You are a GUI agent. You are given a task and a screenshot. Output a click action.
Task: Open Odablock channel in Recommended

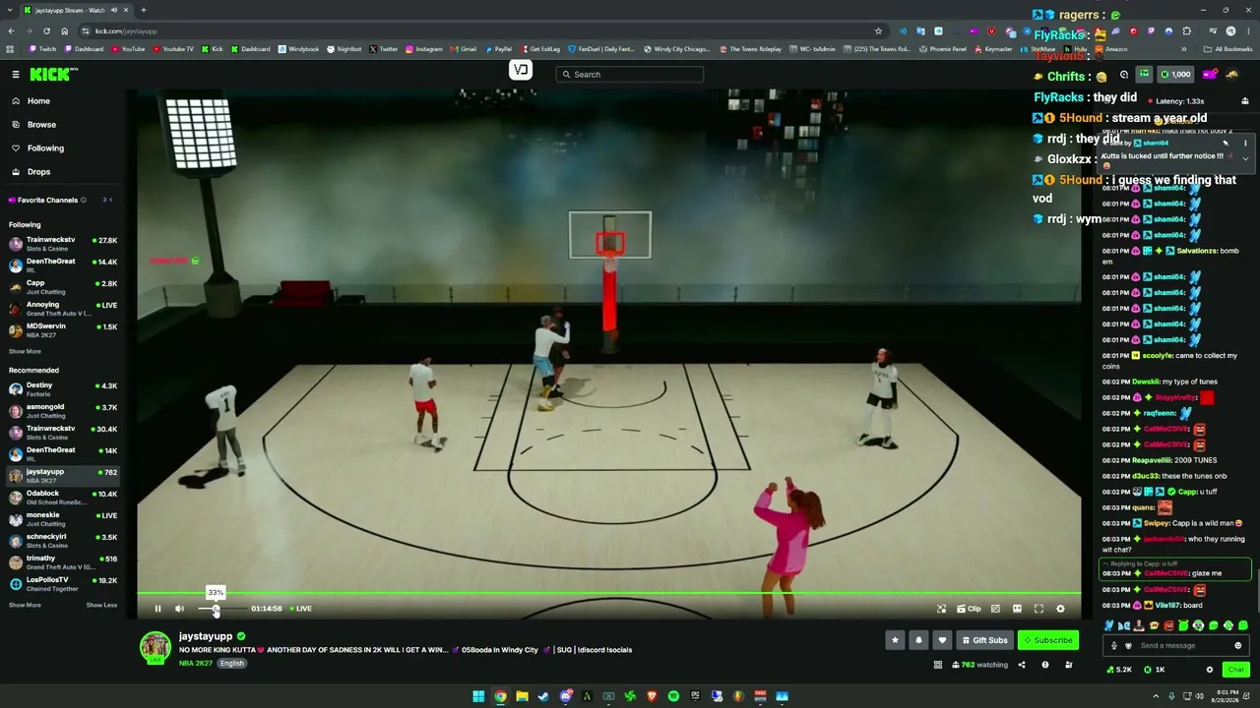[64, 498]
